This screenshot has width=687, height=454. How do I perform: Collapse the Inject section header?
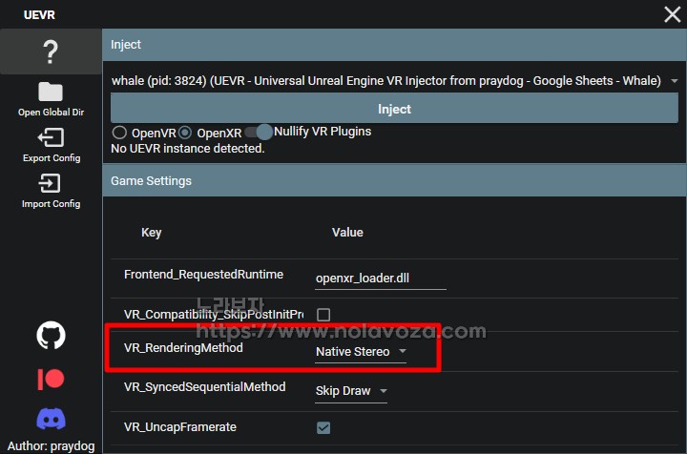(x=394, y=45)
